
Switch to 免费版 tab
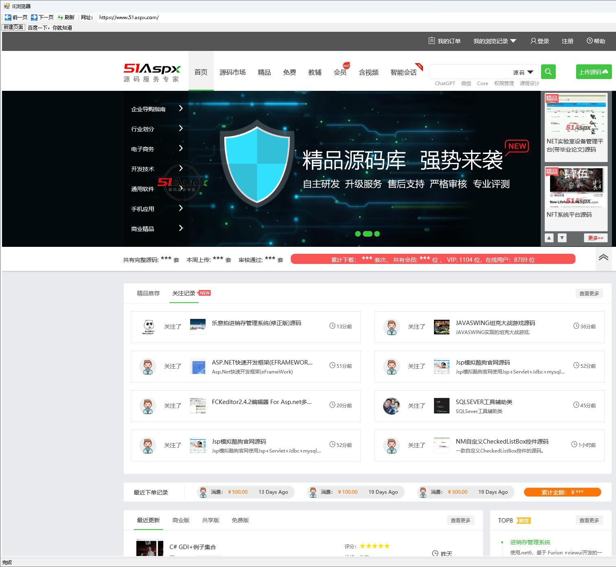click(x=240, y=520)
